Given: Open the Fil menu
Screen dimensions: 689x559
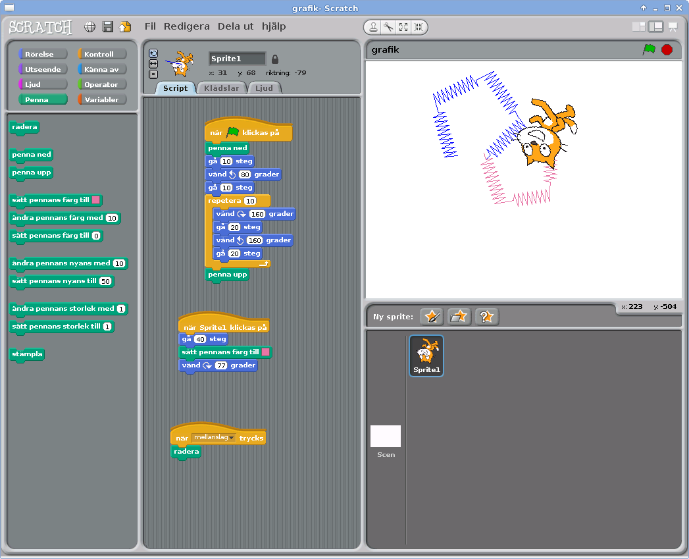Looking at the screenshot, I should tap(150, 26).
